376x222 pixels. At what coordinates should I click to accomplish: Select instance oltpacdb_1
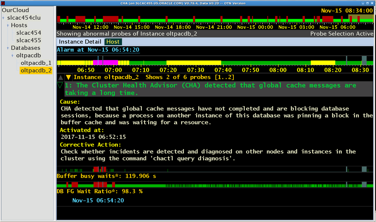[x=36, y=63]
